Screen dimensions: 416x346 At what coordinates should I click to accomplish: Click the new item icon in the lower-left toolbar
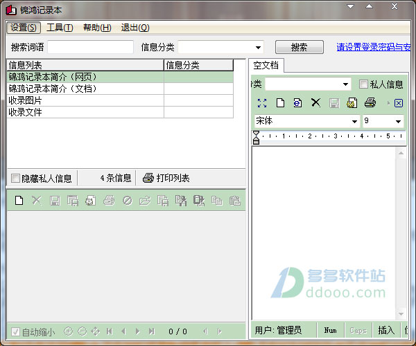click(19, 201)
